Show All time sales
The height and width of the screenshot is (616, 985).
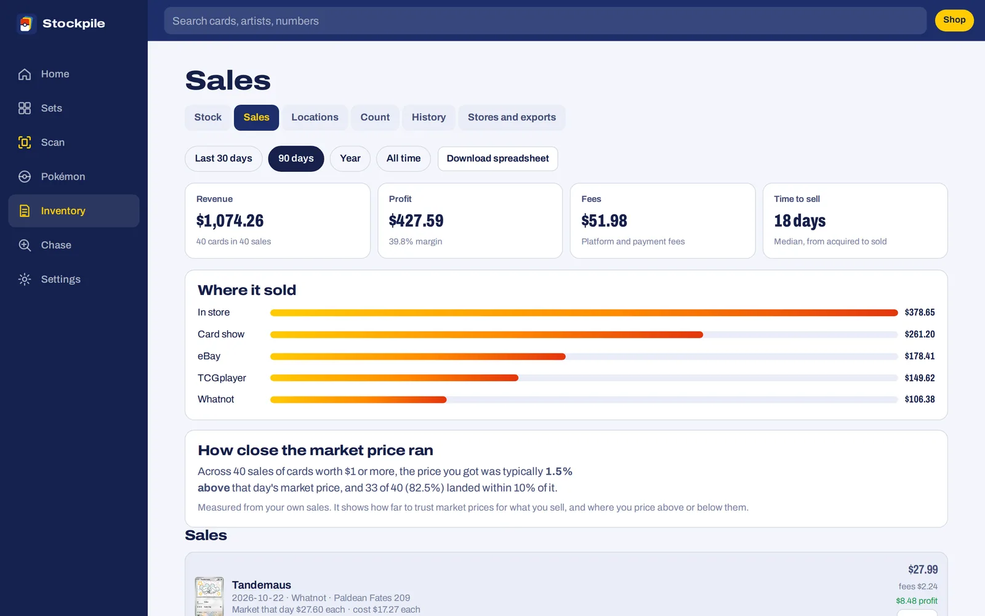pos(403,159)
